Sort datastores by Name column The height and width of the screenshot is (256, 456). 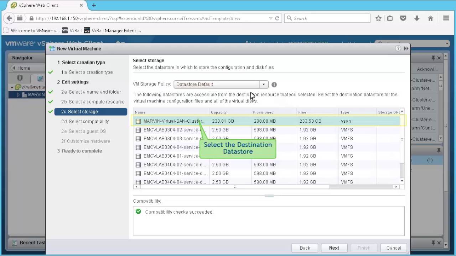(171, 112)
